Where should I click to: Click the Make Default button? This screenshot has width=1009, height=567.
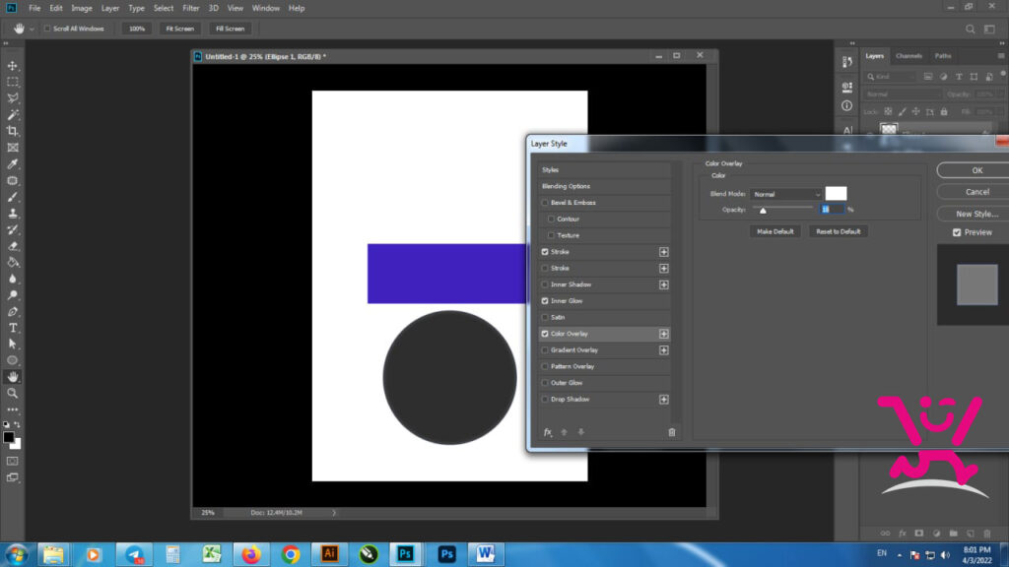774,231
